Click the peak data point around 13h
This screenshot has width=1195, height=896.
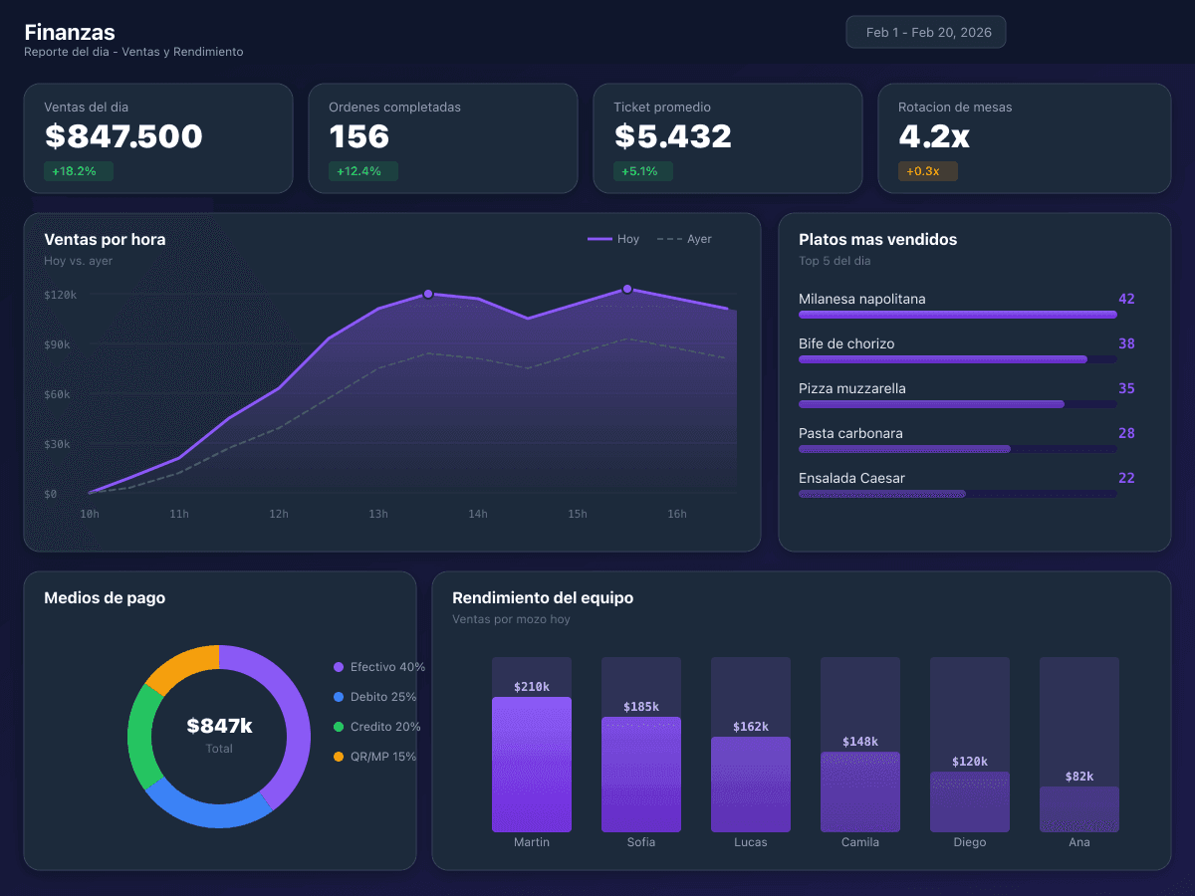[428, 294]
